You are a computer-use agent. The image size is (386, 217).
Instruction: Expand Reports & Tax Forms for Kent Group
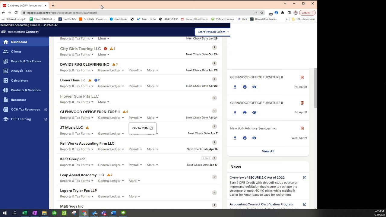pos(77,165)
